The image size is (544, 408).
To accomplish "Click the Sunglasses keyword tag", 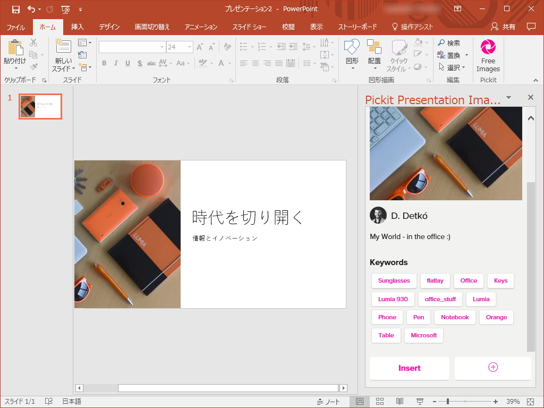I will pyautogui.click(x=394, y=281).
